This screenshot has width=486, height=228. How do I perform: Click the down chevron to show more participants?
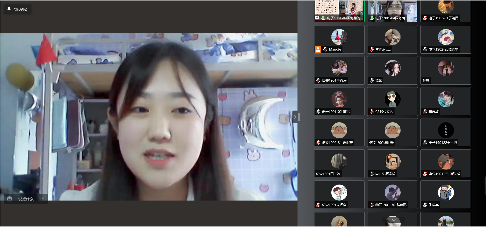tap(394, 220)
